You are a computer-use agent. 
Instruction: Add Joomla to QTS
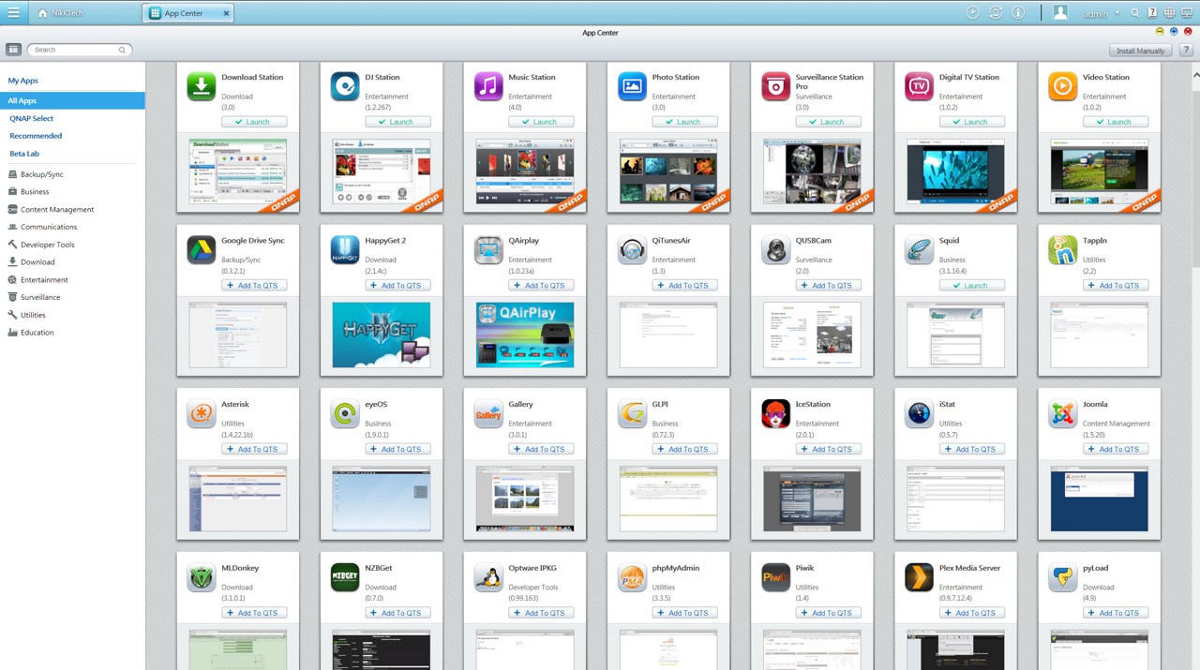[1116, 449]
